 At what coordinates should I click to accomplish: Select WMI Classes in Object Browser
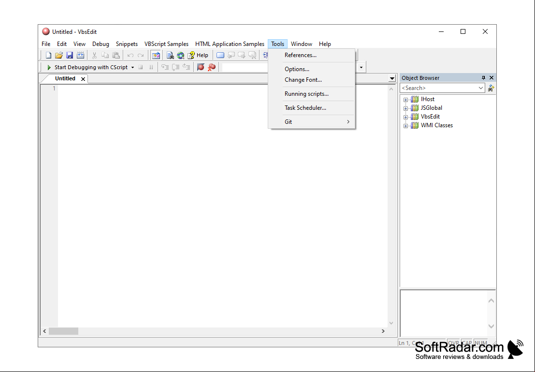pyautogui.click(x=436, y=125)
